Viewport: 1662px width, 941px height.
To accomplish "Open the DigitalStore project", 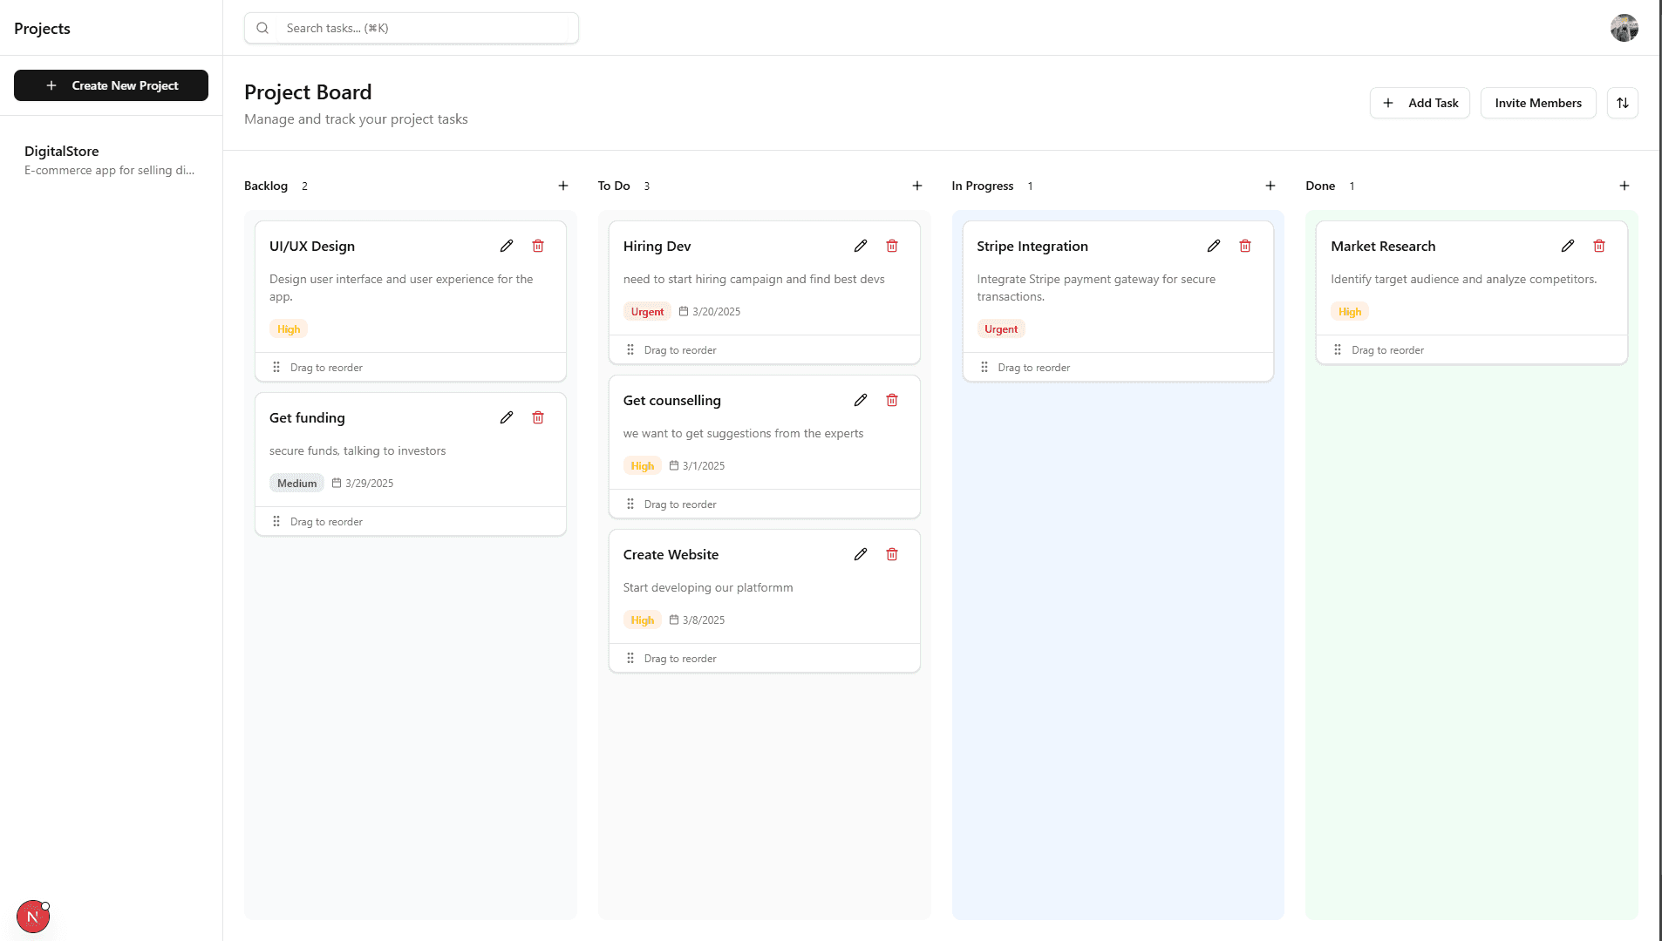I will (111, 159).
